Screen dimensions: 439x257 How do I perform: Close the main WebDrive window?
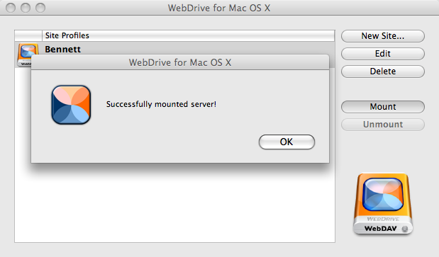click(x=11, y=8)
